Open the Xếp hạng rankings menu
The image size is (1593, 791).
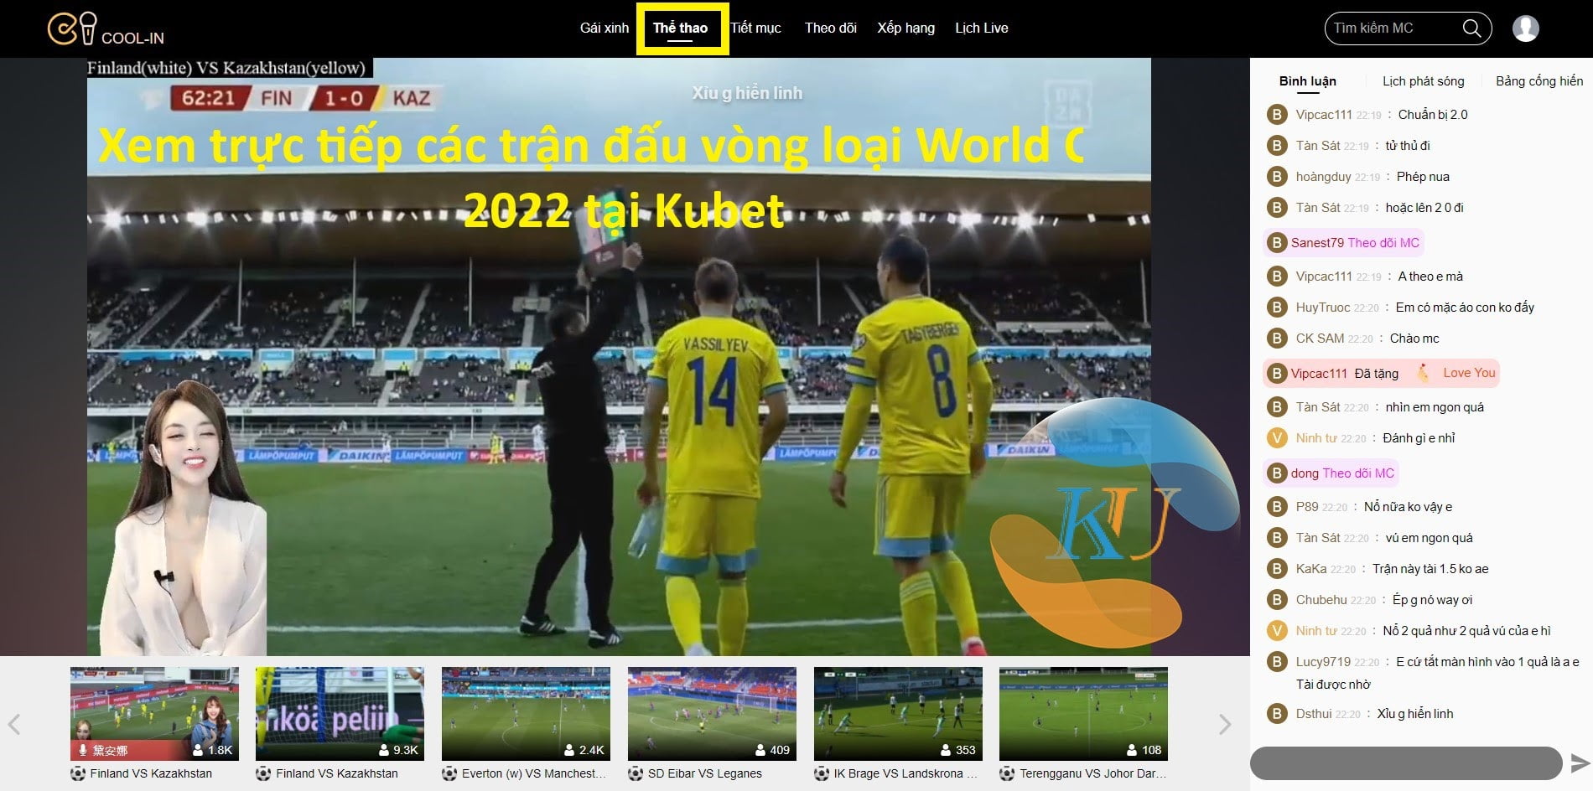(905, 28)
